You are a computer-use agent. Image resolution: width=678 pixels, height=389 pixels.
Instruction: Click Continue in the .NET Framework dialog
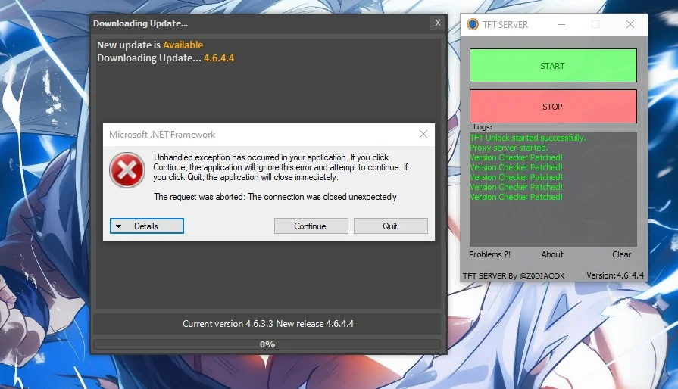(x=311, y=226)
